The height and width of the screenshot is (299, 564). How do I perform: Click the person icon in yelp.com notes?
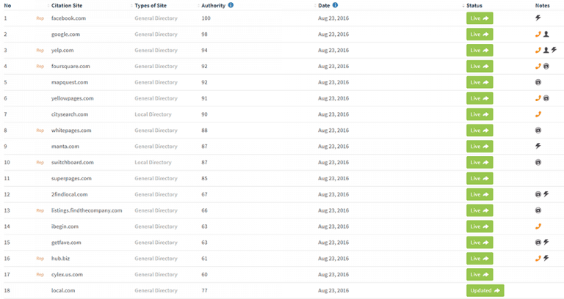coord(546,51)
